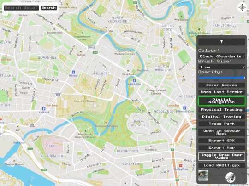Click the QUEEN'S CROSS label
This screenshot has height=186, width=249.
[168, 28]
